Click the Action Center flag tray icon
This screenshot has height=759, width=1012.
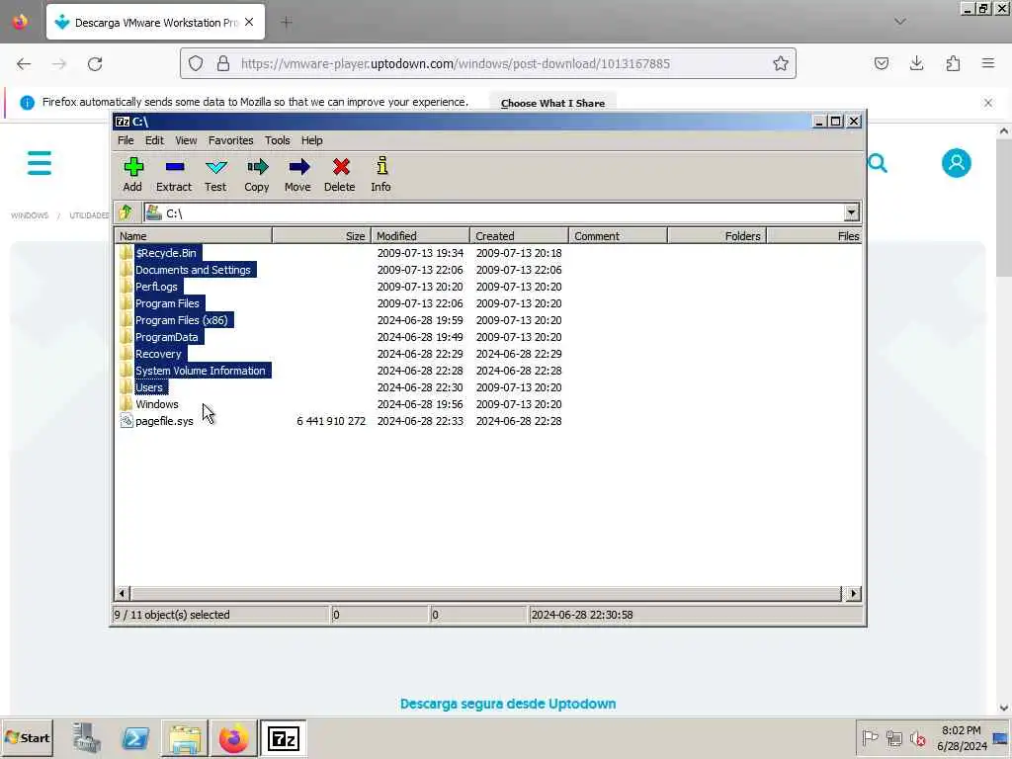(x=870, y=737)
